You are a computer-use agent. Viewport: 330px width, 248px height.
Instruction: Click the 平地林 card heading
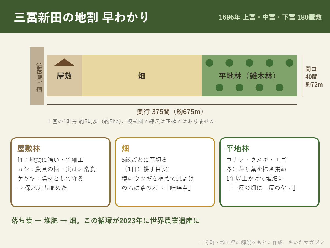coord(238,149)
